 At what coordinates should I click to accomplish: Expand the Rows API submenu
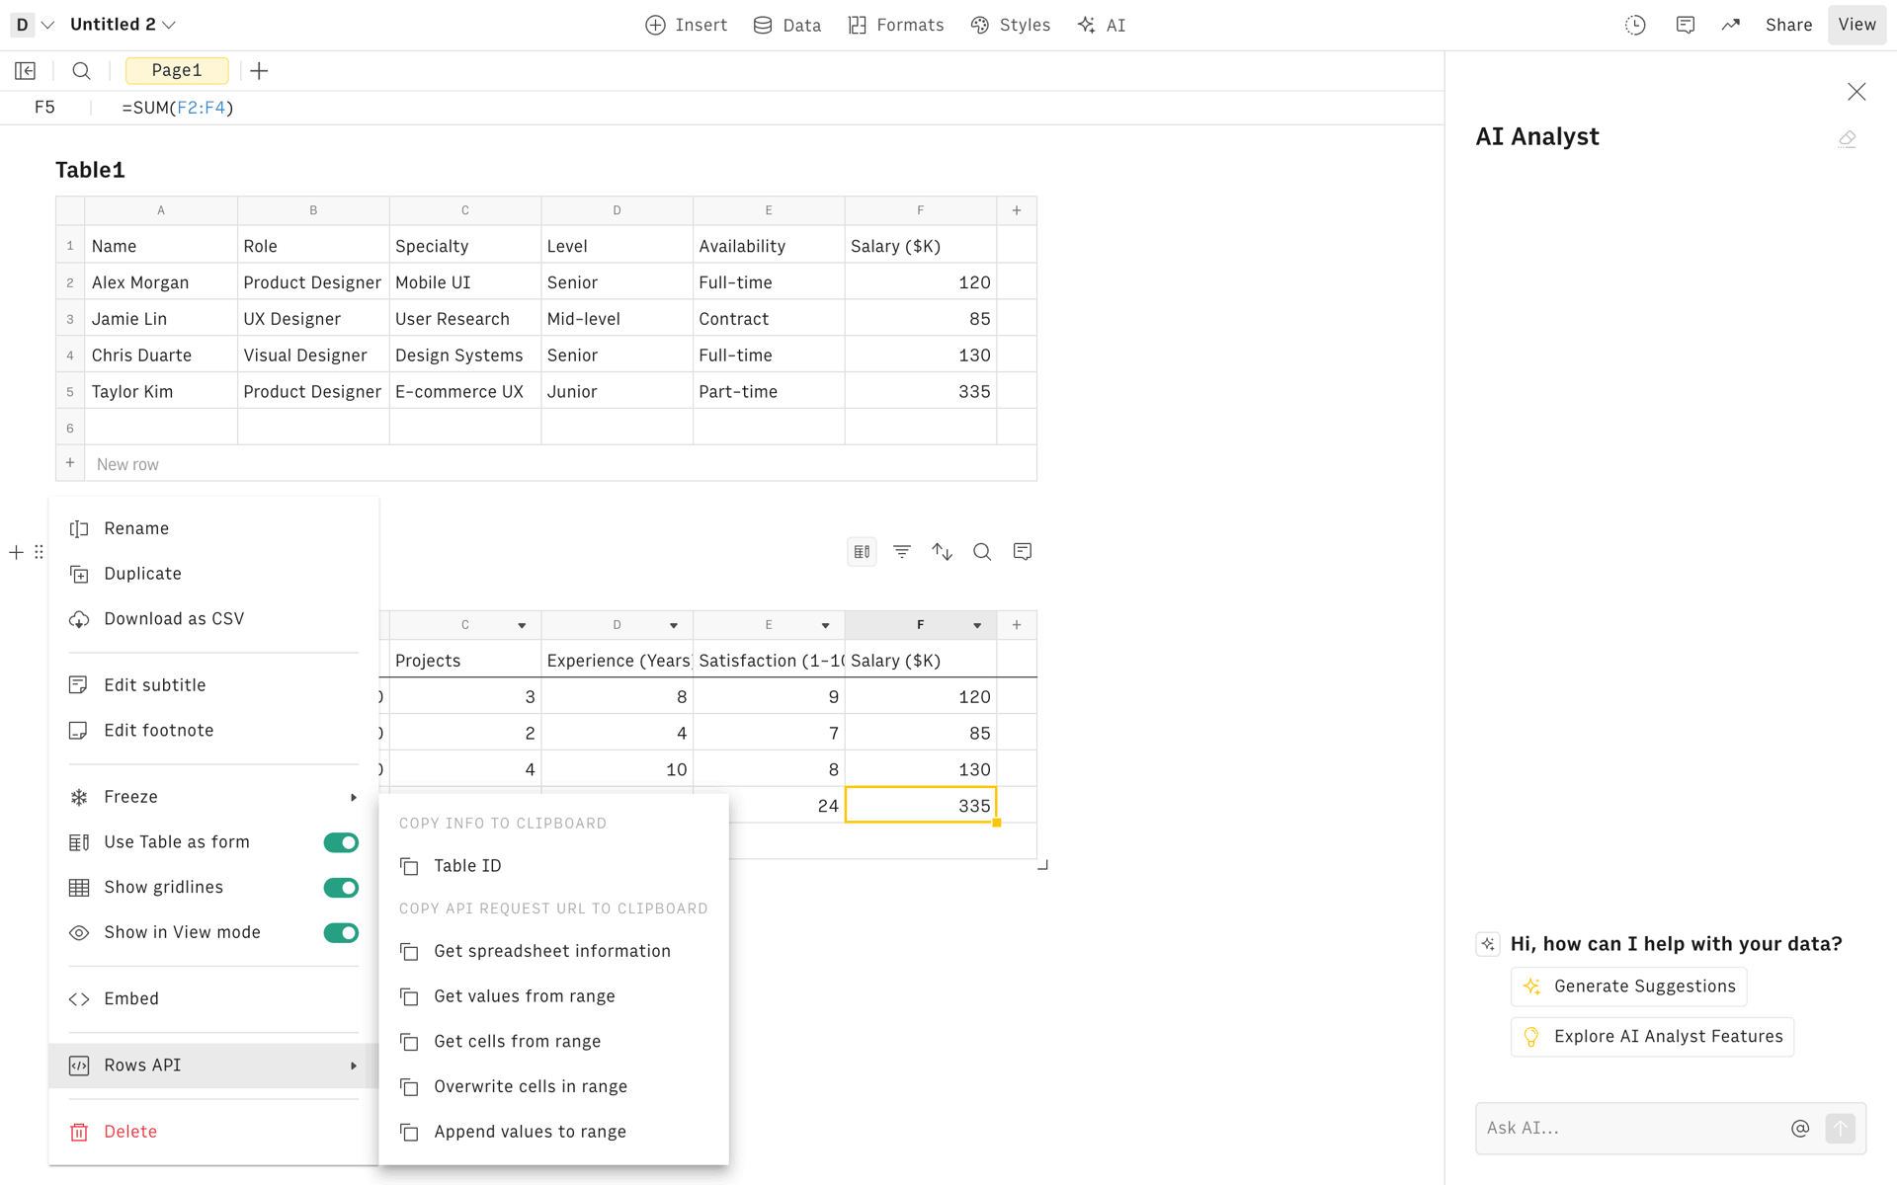pyautogui.click(x=213, y=1066)
